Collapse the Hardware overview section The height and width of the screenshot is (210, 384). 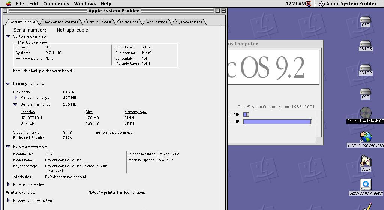pyautogui.click(x=8, y=147)
